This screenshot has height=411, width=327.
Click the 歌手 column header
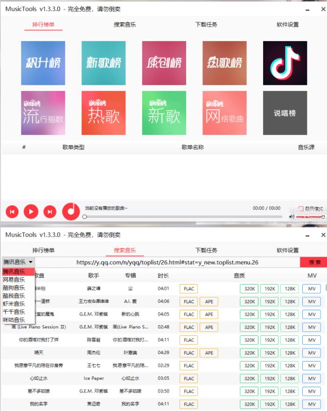(94, 276)
